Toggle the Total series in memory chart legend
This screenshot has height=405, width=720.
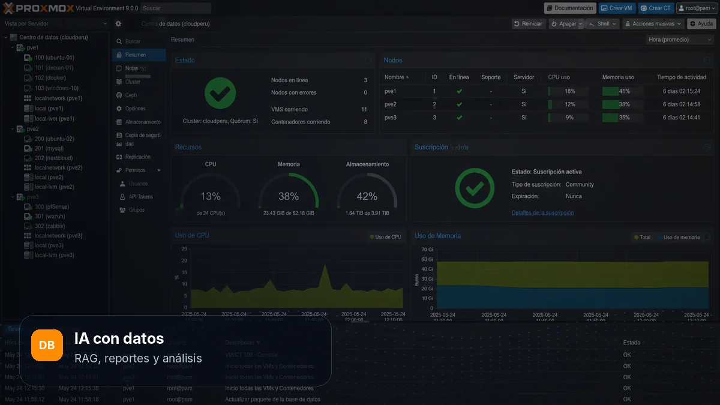coord(642,237)
